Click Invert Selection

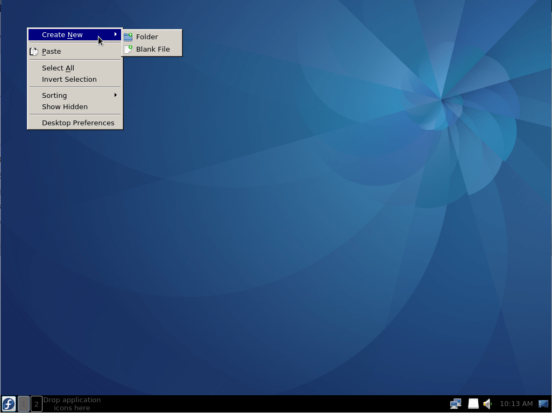point(69,79)
